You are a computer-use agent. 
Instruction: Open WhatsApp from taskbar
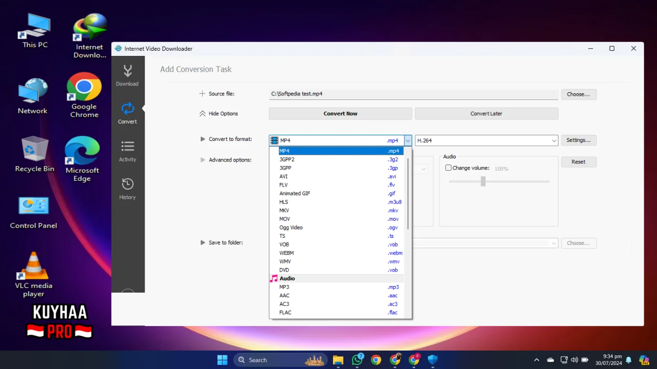coord(357,360)
